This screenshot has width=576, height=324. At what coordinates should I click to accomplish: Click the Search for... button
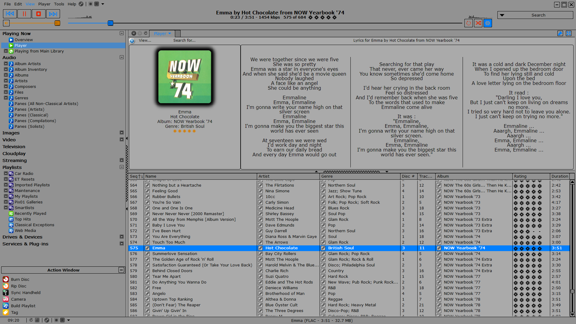click(x=184, y=40)
